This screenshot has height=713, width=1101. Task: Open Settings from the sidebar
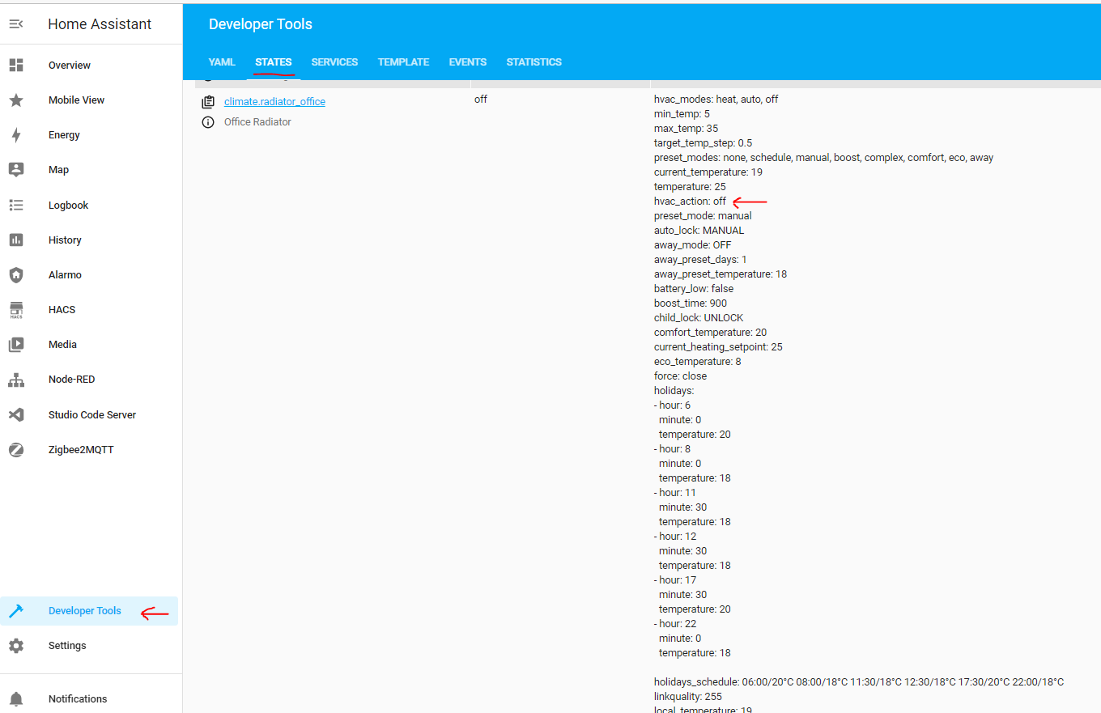(67, 645)
